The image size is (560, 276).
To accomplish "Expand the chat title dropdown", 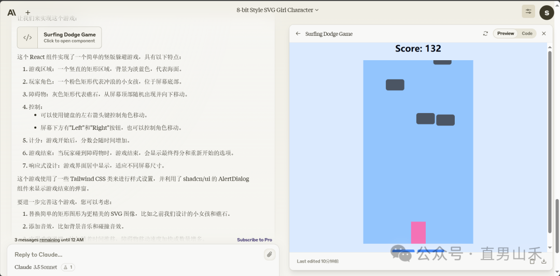I will (x=277, y=10).
